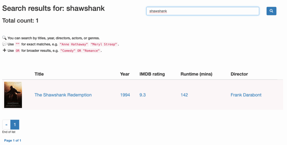Click the "Page 1 of 1" text

pos(13,141)
